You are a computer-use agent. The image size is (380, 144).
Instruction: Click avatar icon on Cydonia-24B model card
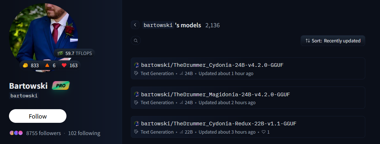[136, 65]
